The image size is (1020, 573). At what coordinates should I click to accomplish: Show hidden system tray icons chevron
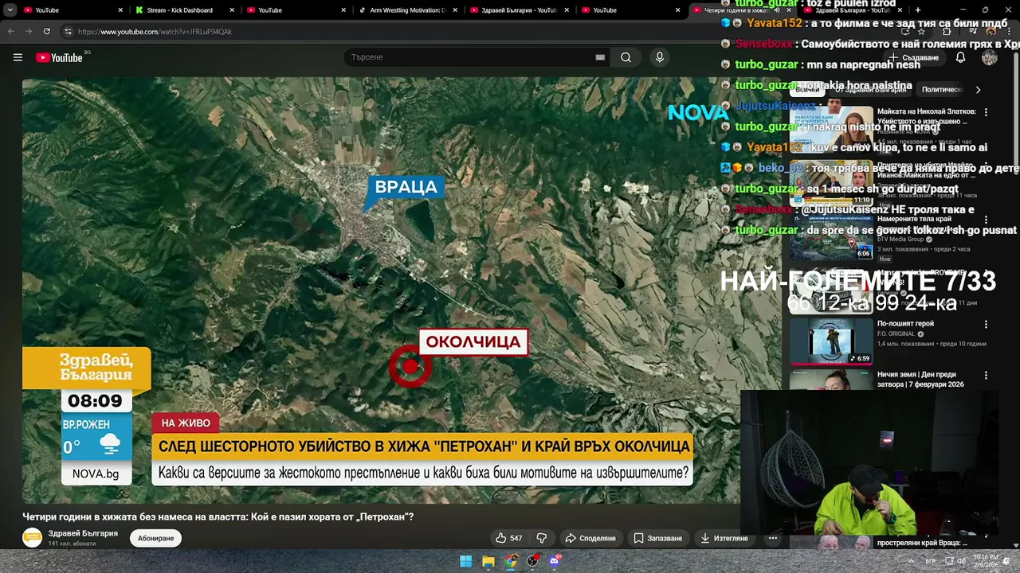(x=913, y=561)
